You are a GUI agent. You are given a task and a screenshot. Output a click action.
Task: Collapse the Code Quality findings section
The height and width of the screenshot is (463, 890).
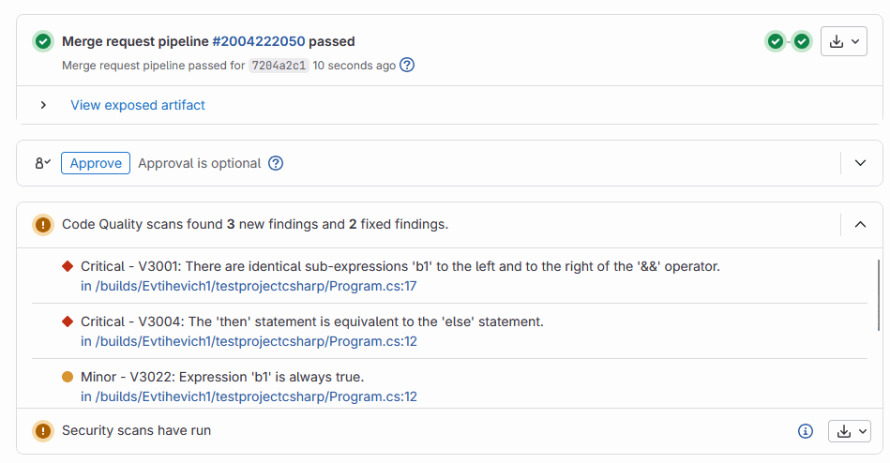[x=861, y=224]
